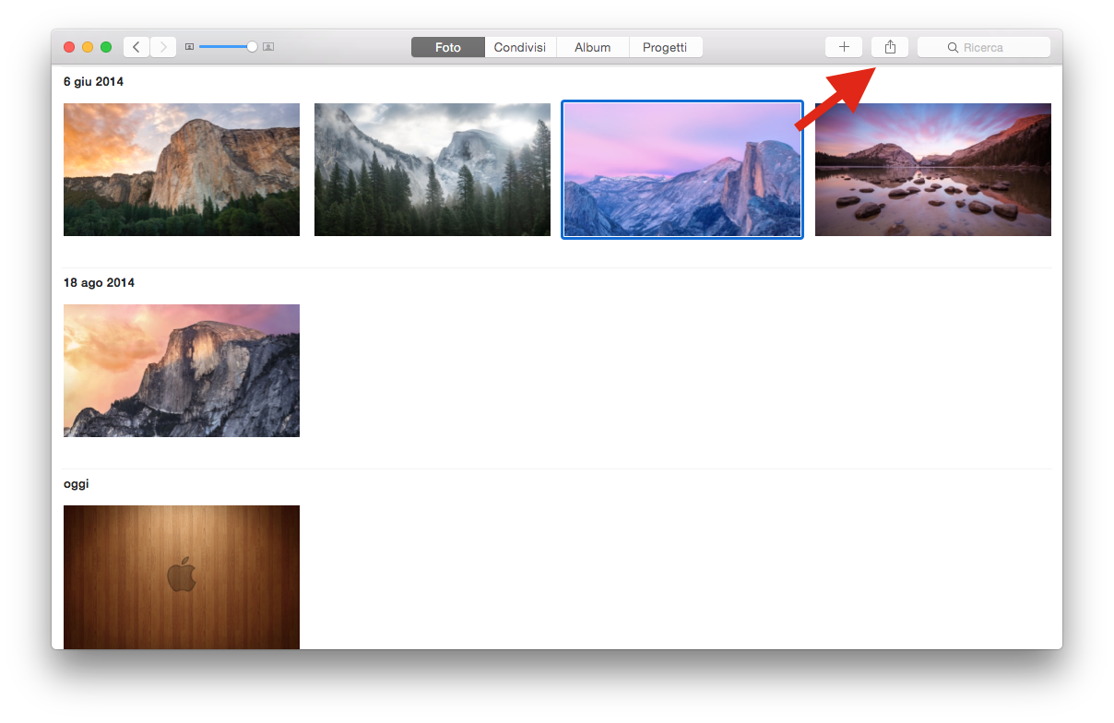1114x723 pixels.
Task: Click the green fullscreen window button
Action: point(106,47)
